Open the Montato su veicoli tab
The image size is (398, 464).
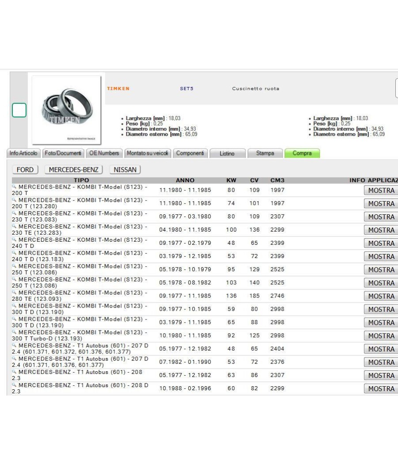coord(147,153)
